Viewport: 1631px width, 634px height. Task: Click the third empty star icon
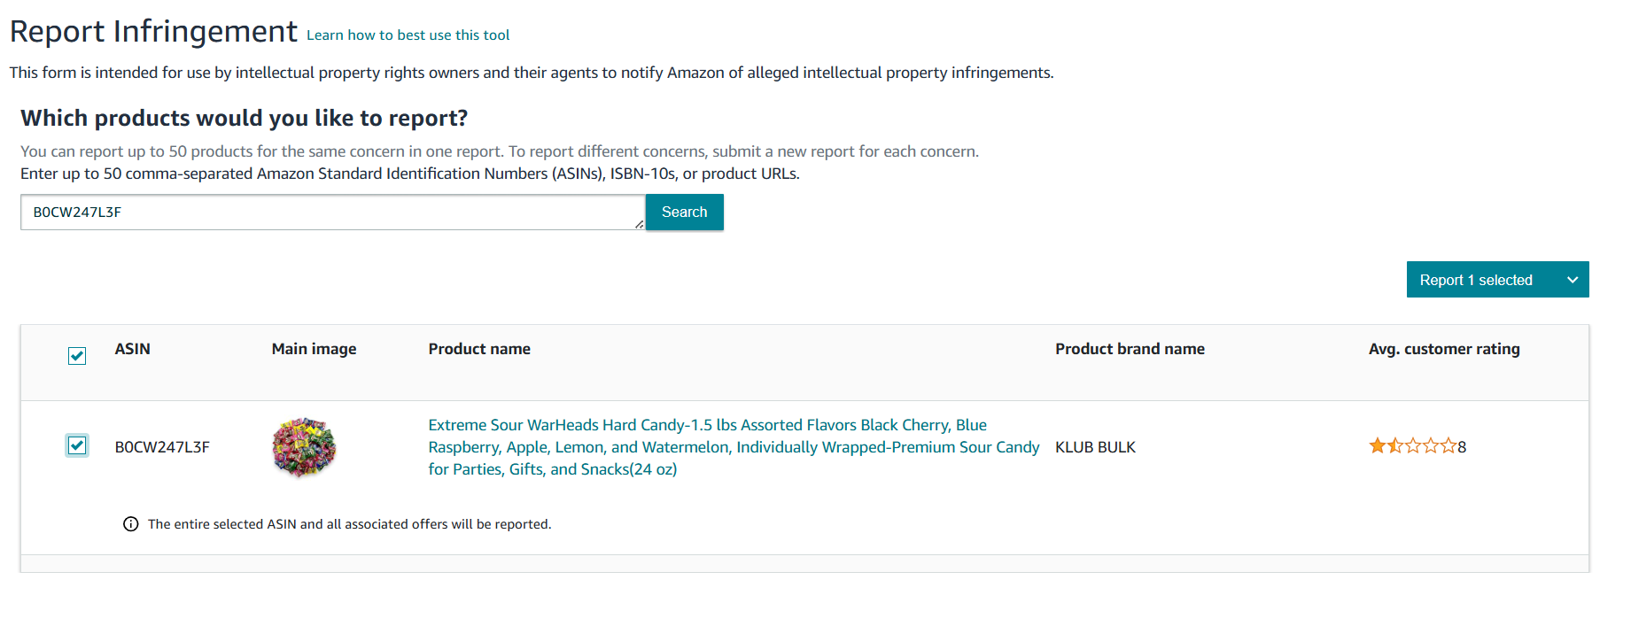coord(1414,446)
